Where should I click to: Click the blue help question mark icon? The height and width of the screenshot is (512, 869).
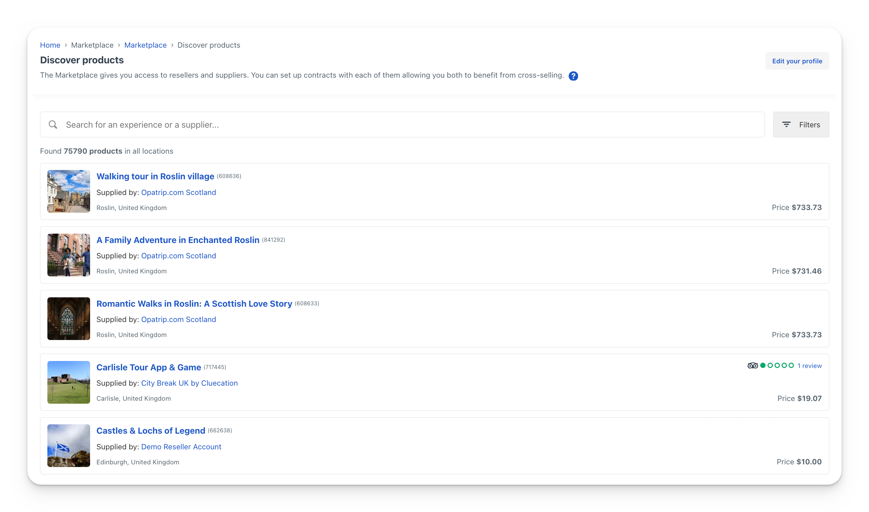[x=573, y=76]
